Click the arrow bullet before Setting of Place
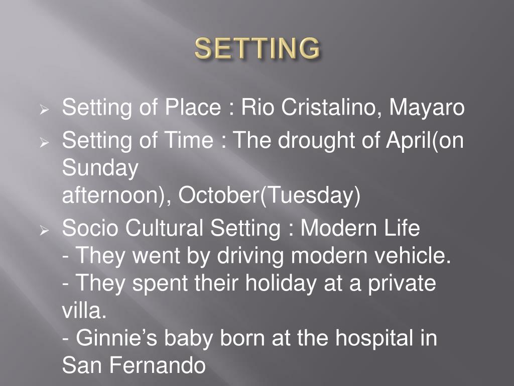 pyautogui.click(x=44, y=109)
